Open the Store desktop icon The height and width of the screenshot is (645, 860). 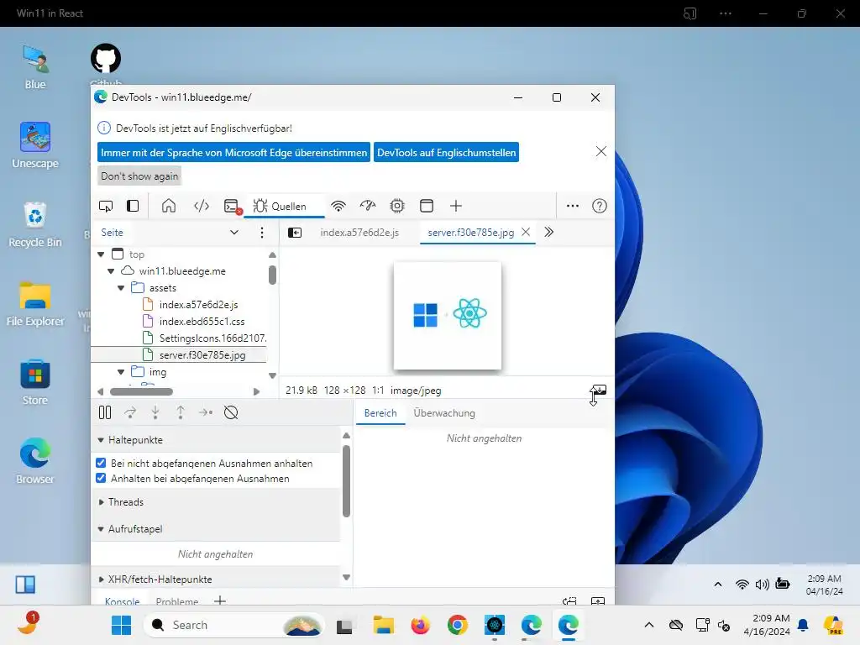[35, 382]
